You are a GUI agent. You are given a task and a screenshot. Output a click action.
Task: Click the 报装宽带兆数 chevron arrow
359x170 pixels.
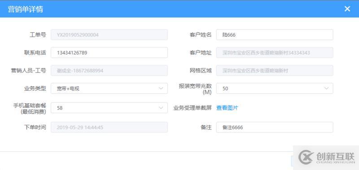click(326, 89)
